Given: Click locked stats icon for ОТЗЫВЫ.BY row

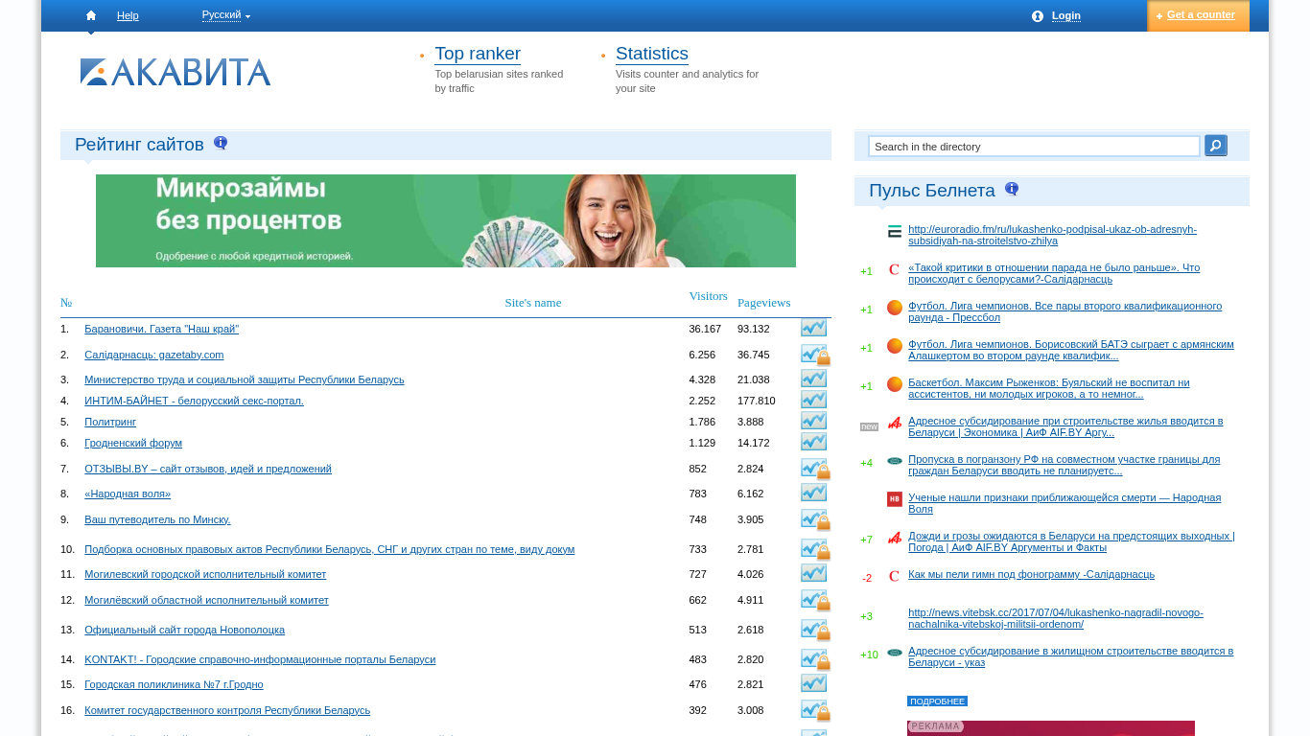Looking at the screenshot, I should tap(815, 469).
